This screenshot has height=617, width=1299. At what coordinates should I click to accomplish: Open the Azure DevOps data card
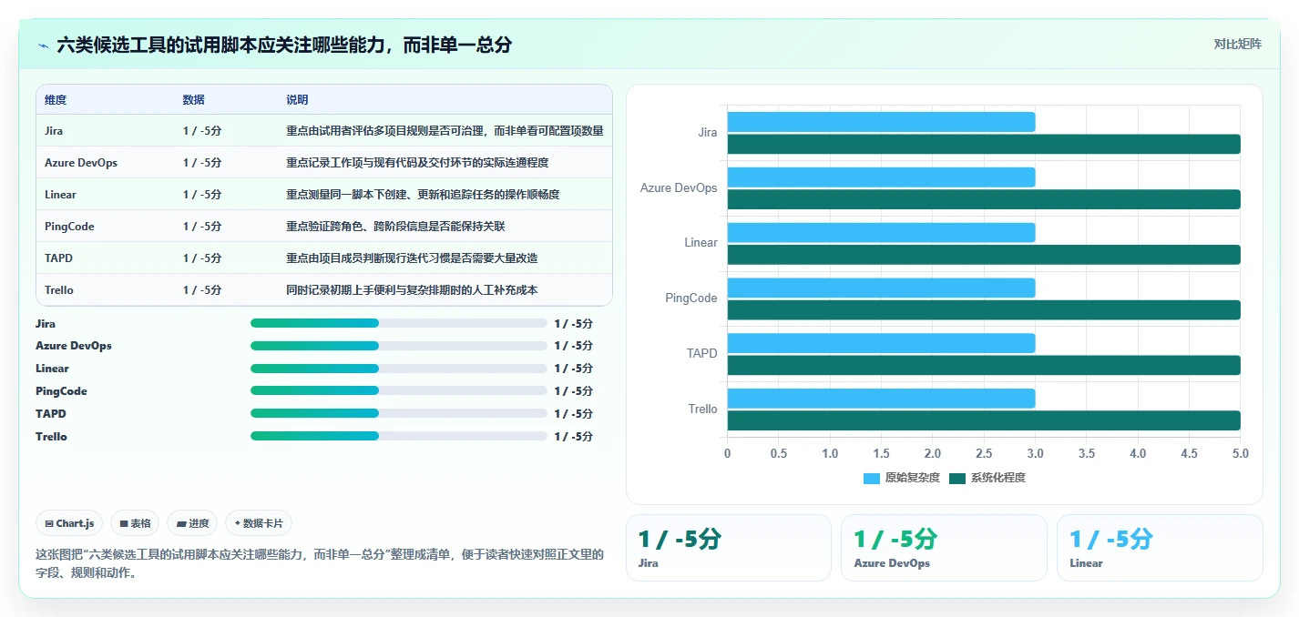coord(944,548)
